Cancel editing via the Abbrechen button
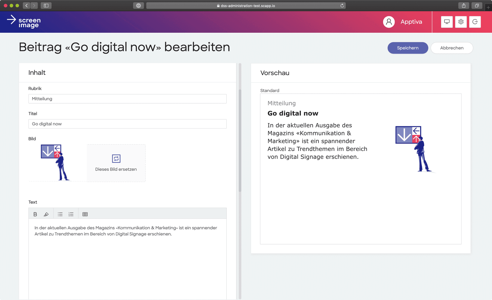492x300 pixels. point(452,48)
